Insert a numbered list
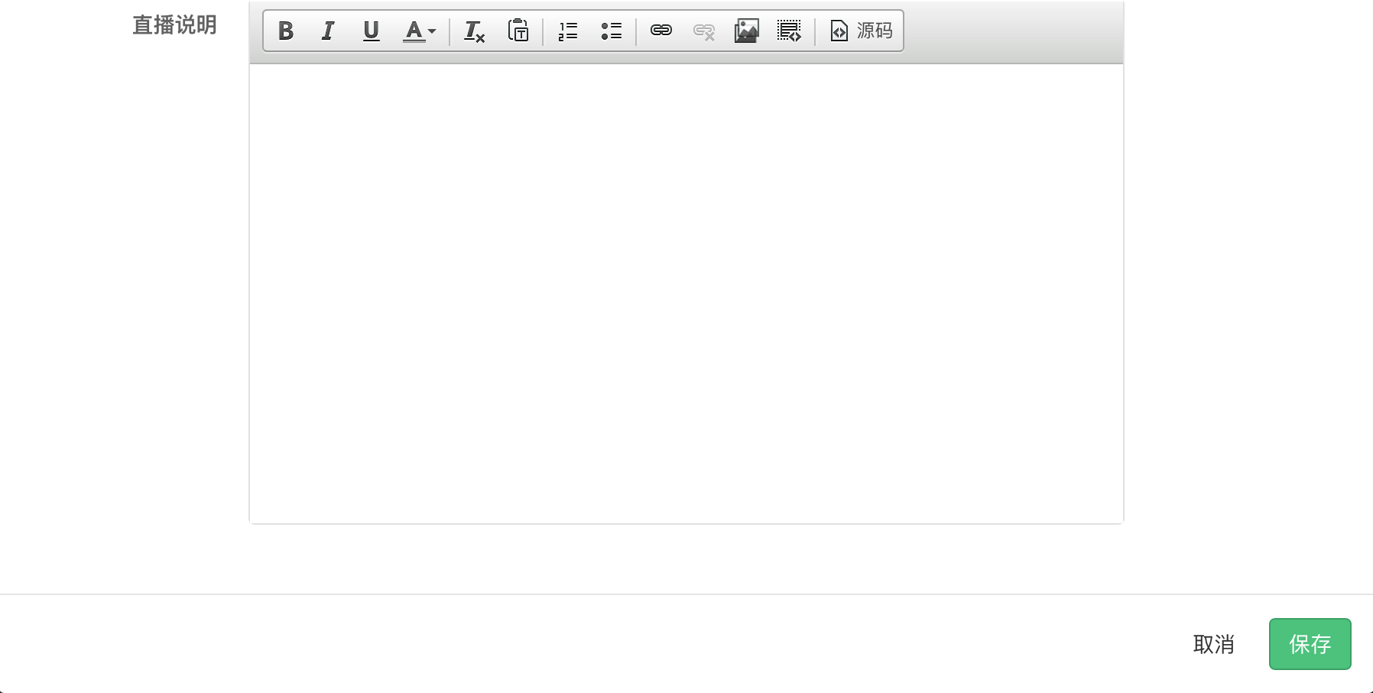Viewport: 1373px width, 693px height. coord(568,31)
